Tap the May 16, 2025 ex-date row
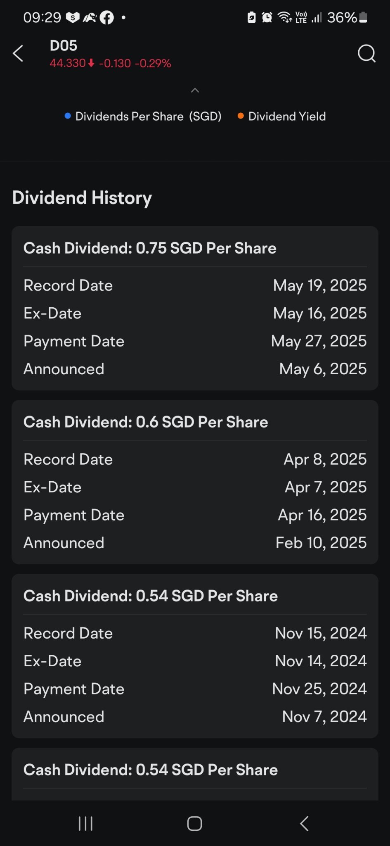 (195, 314)
